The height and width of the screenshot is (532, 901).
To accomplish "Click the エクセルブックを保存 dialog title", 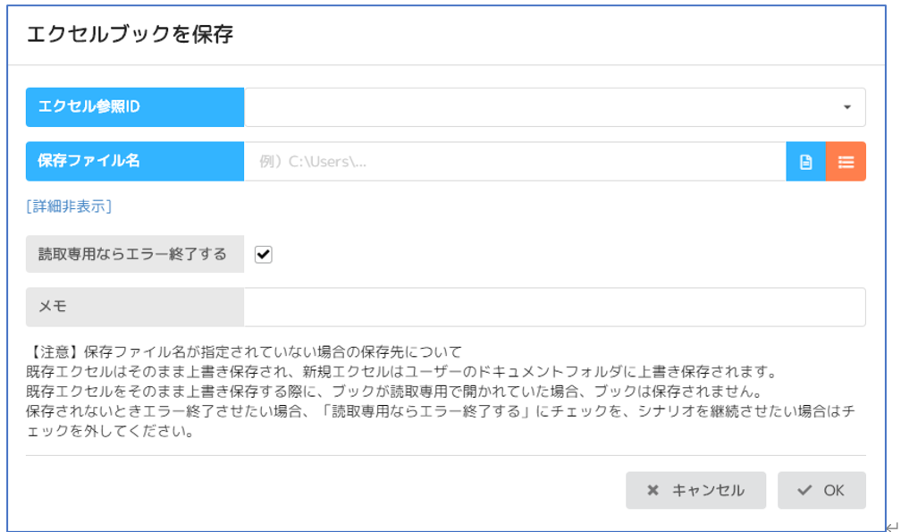I will pos(130,35).
